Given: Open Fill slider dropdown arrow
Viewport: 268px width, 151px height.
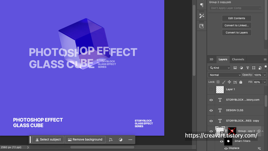Looking at the screenshot, I should point(265,82).
